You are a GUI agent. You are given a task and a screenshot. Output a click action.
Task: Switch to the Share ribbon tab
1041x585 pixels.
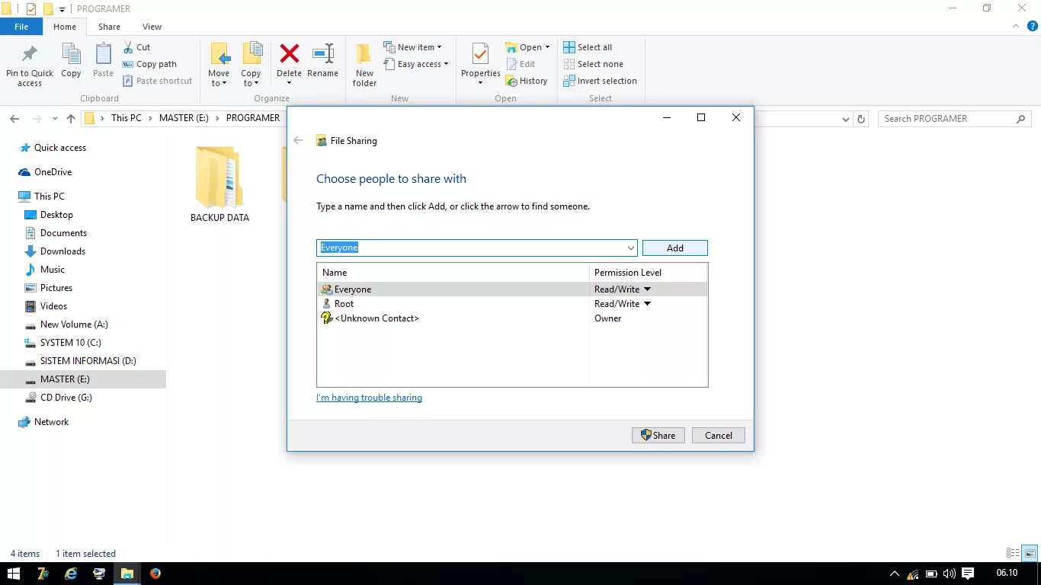109,27
